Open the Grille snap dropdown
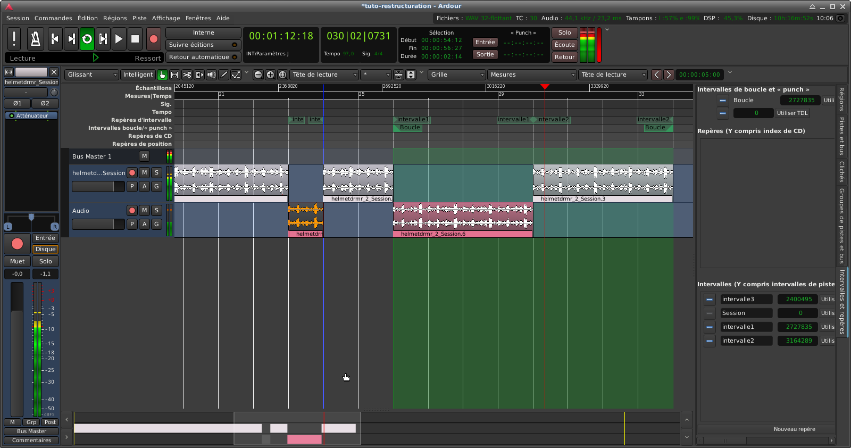The height and width of the screenshot is (448, 851). [x=457, y=75]
